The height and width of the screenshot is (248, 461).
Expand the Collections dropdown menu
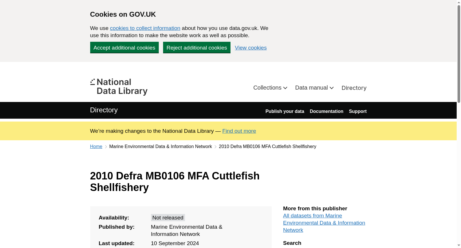tap(270, 88)
